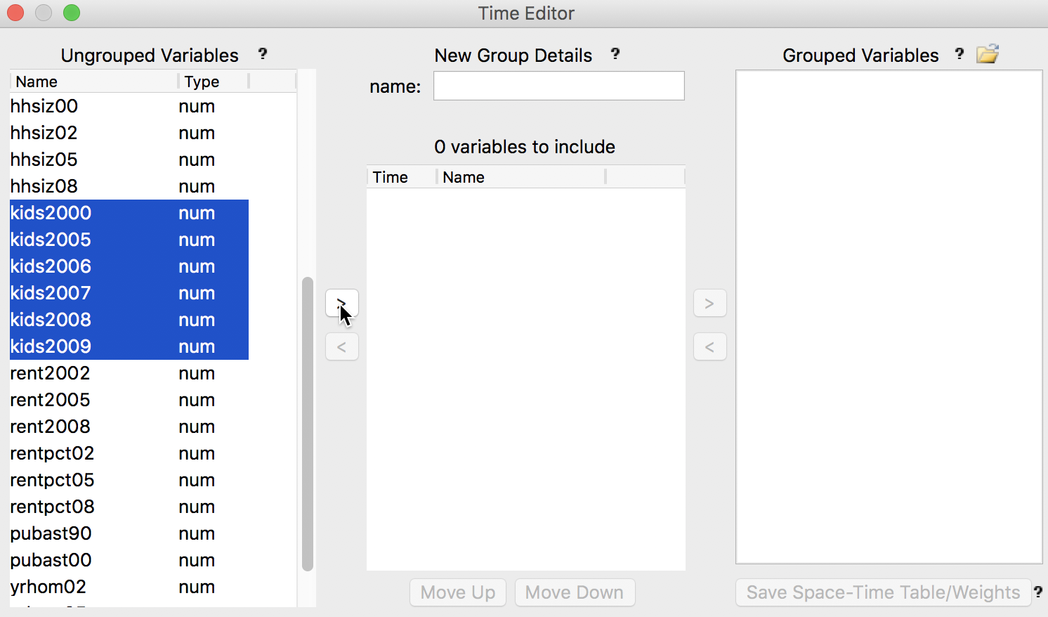Close the Time Editor window
This screenshot has height=617, width=1048.
(15, 13)
